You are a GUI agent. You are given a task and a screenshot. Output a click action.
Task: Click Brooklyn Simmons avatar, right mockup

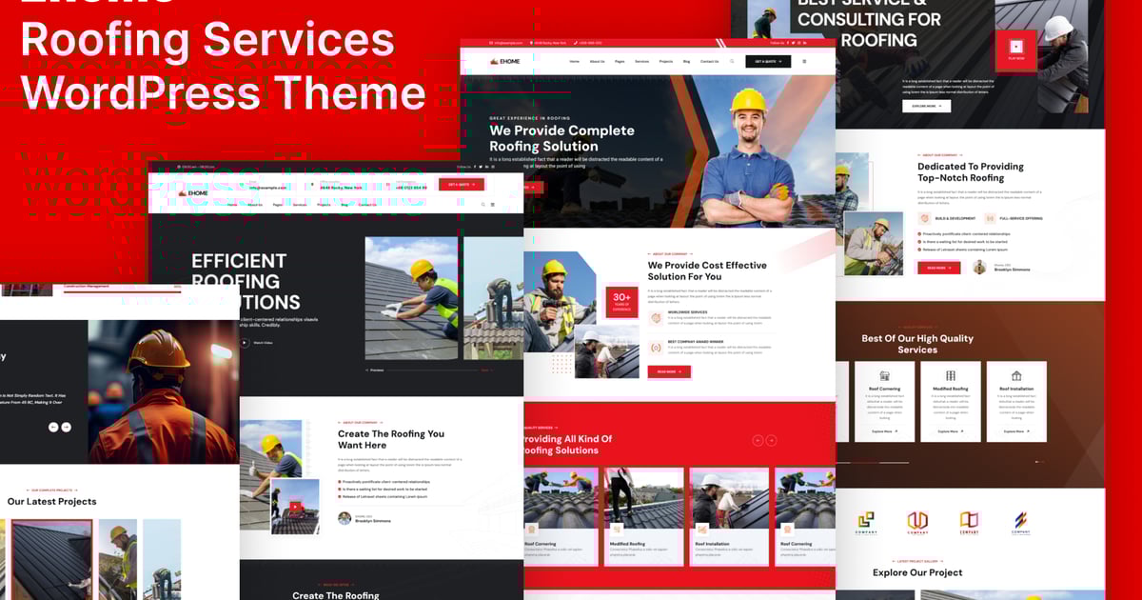pos(979,268)
